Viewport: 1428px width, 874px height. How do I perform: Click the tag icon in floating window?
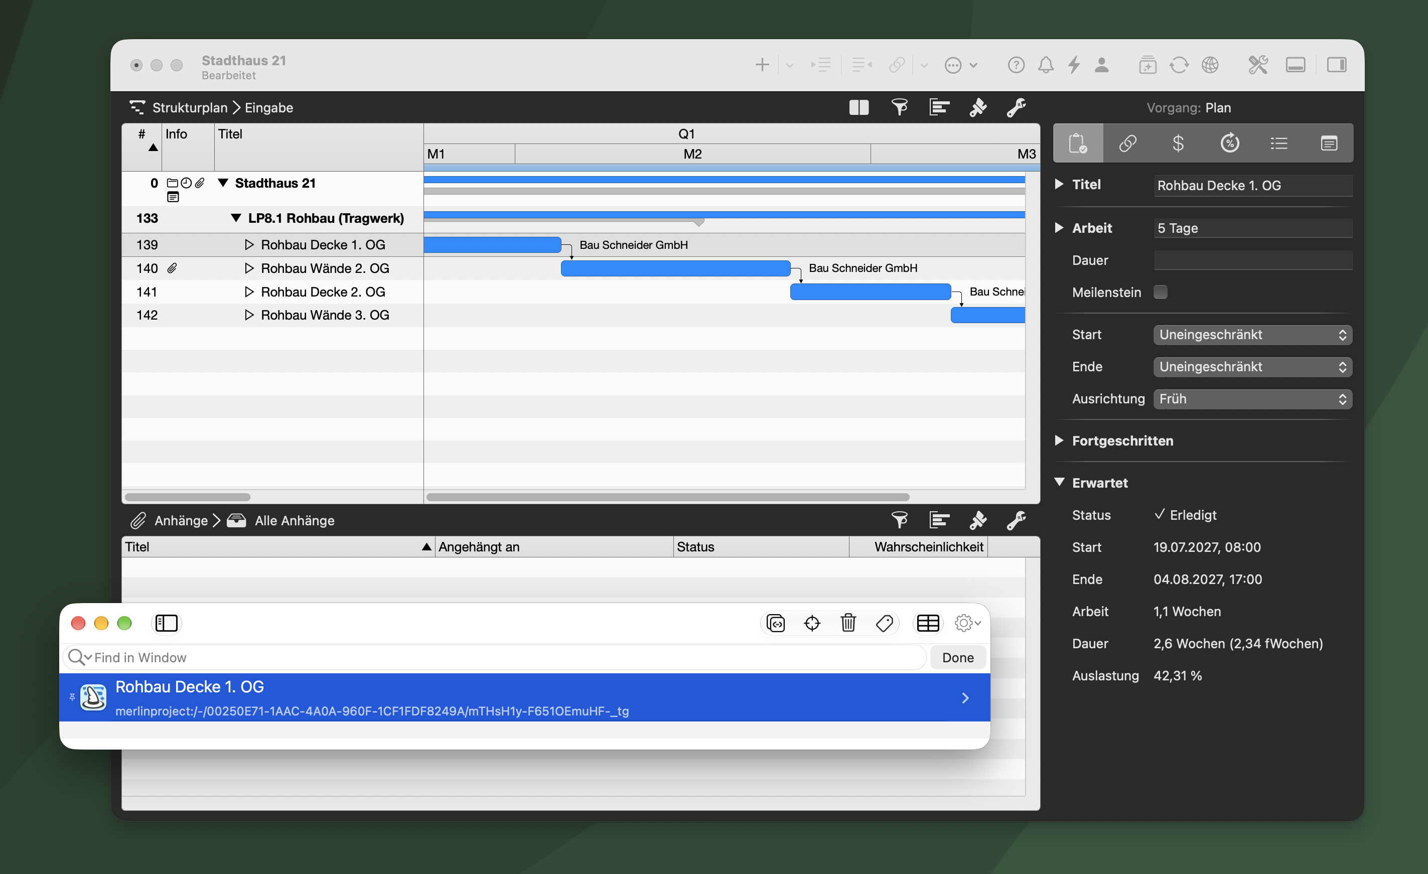click(885, 623)
